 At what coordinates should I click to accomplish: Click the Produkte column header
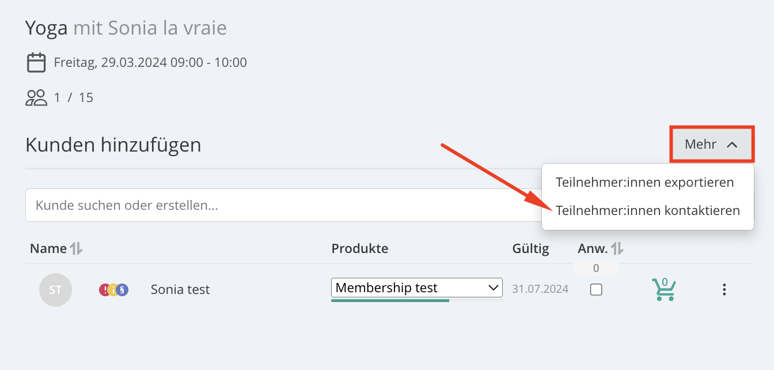click(x=360, y=248)
